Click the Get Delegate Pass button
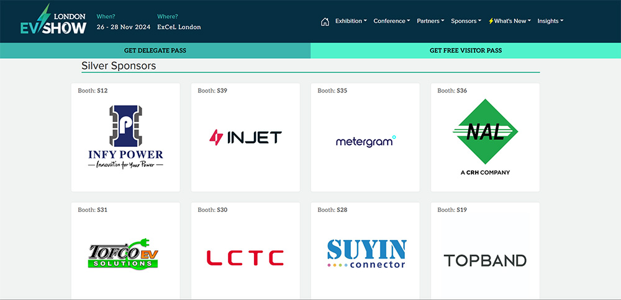Image resolution: width=621 pixels, height=300 pixels. coord(155,50)
